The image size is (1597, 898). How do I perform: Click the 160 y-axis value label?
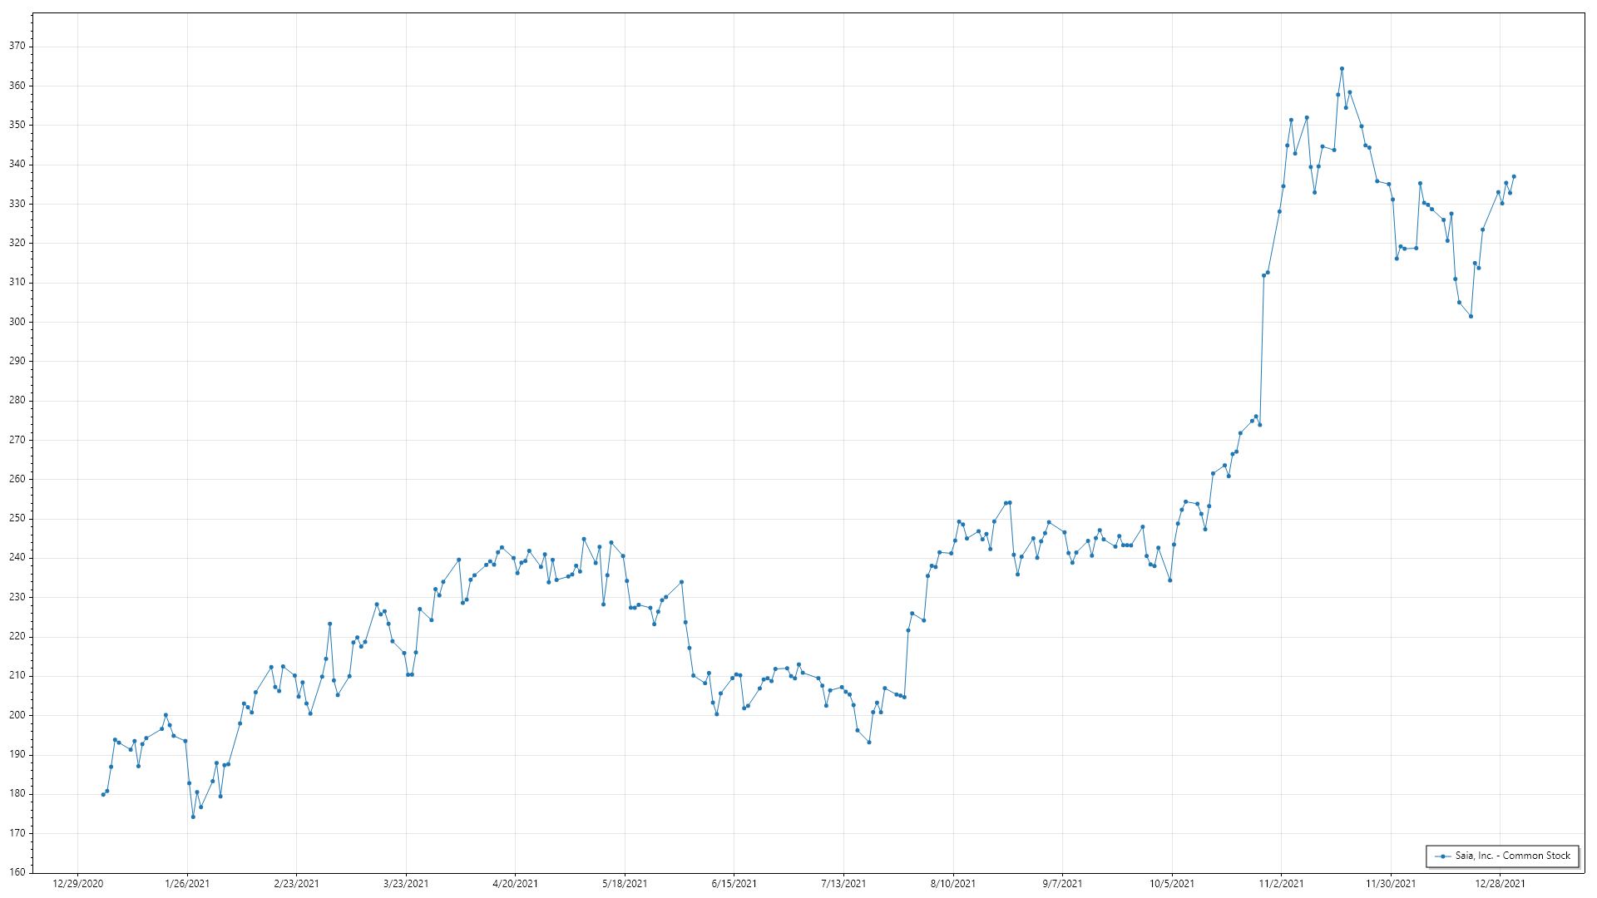pyautogui.click(x=17, y=872)
